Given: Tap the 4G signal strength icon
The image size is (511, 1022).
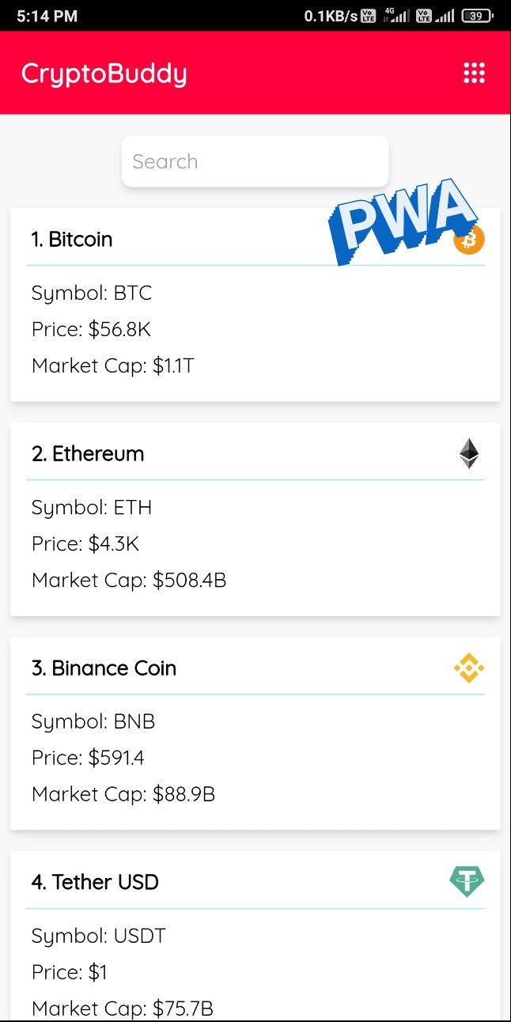Looking at the screenshot, I should 398,16.
